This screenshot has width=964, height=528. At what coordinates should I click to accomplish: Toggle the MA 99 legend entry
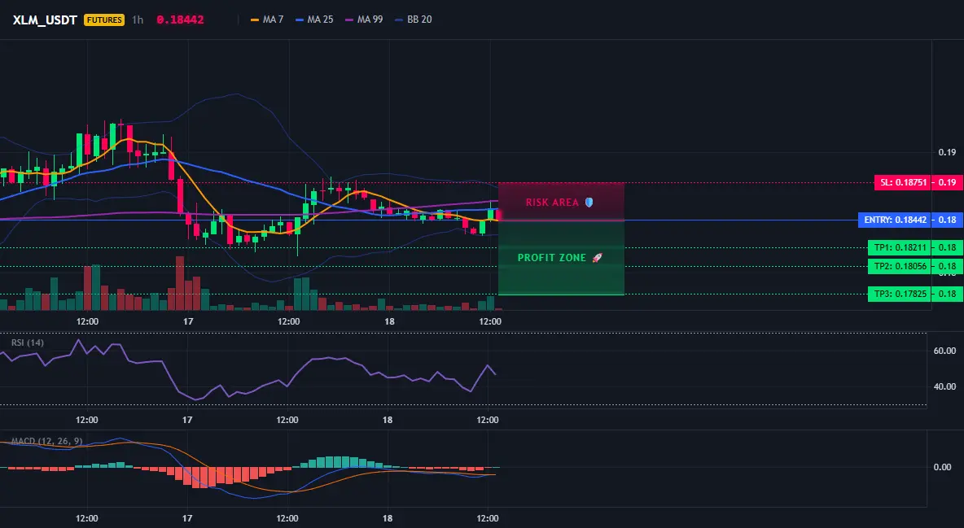[x=364, y=20]
